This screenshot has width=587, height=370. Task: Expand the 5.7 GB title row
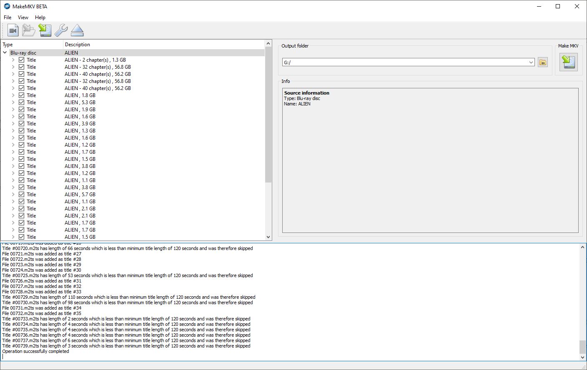(x=13, y=195)
